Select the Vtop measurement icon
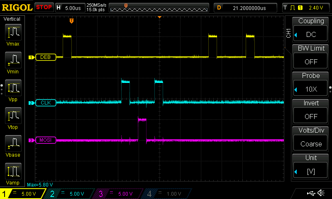The image size is (332, 199). 13,116
